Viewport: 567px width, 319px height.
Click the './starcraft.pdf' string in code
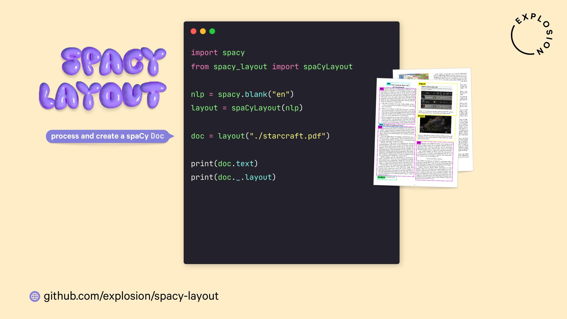click(287, 136)
